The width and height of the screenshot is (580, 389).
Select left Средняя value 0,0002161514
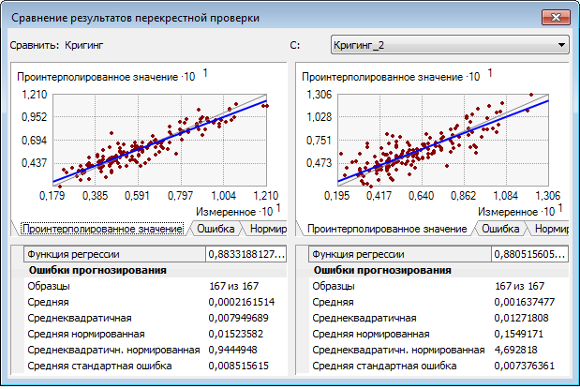coord(241,303)
